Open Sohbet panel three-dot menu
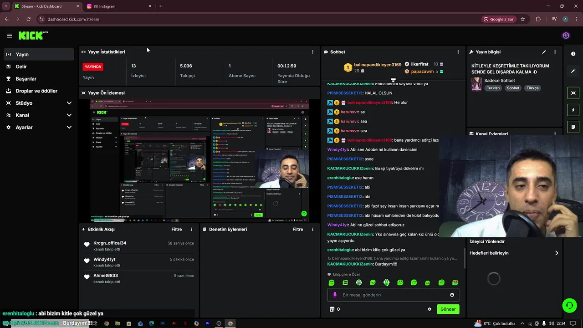This screenshot has height=328, width=583. pyautogui.click(x=458, y=52)
